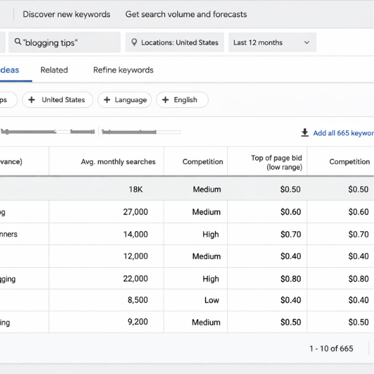The height and width of the screenshot is (374, 374).
Task: Select the 8,500 monthly searches cell
Action: tap(106, 300)
